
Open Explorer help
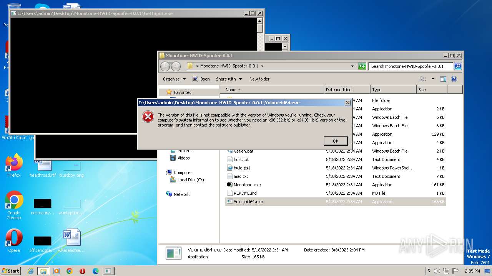(454, 79)
